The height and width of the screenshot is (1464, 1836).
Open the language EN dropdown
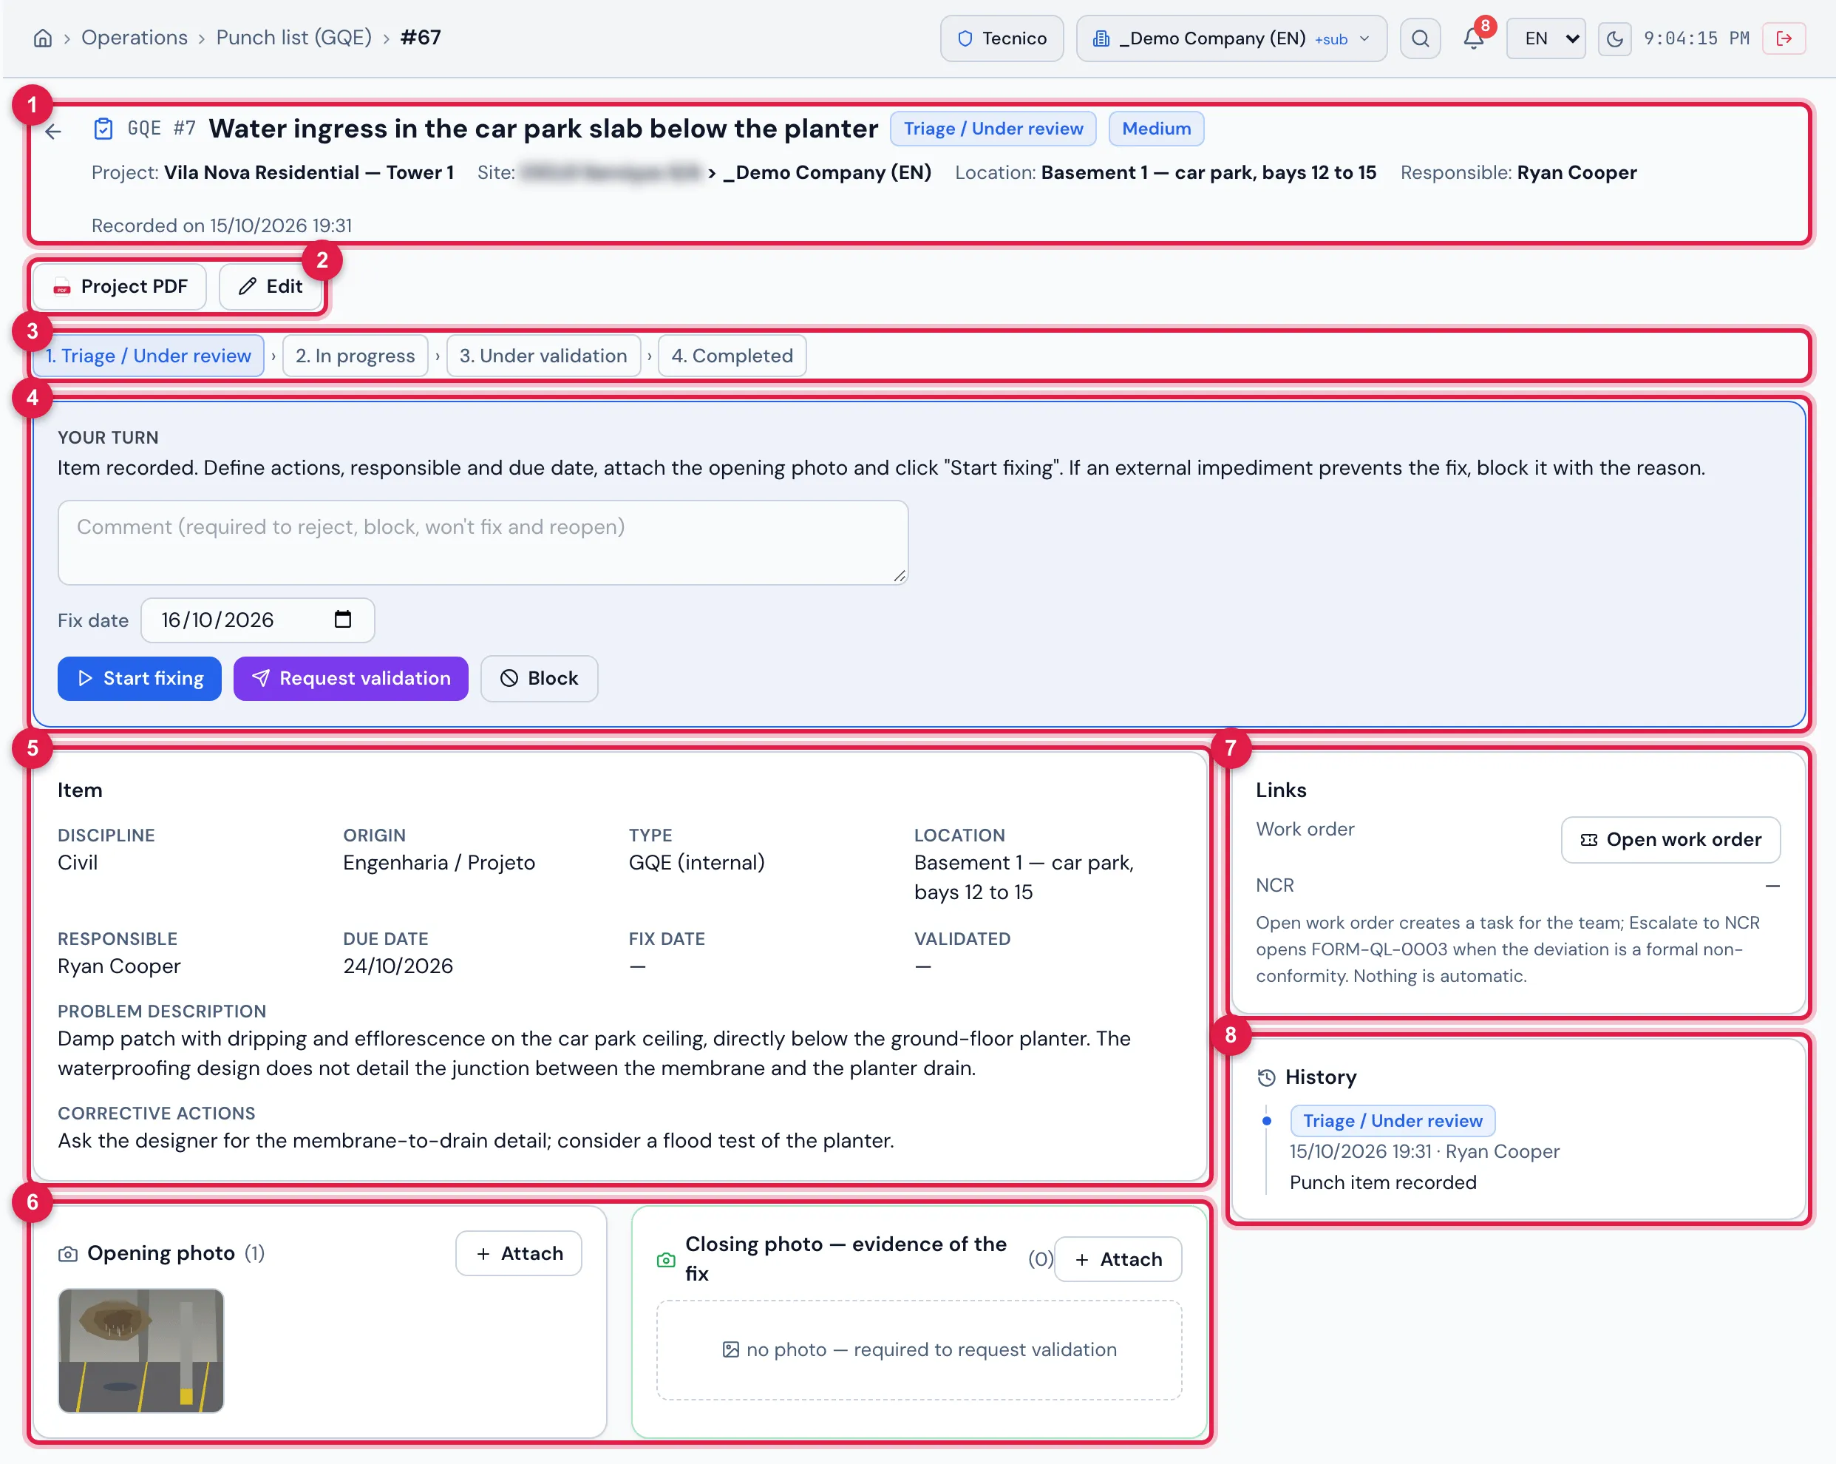1545,38
